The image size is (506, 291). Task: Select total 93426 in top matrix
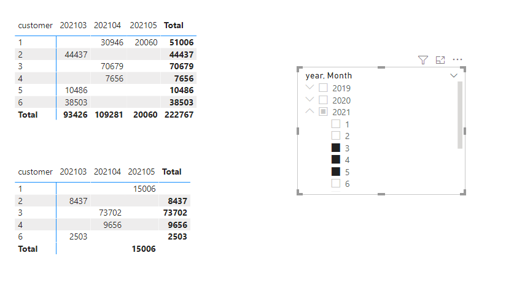(x=75, y=115)
